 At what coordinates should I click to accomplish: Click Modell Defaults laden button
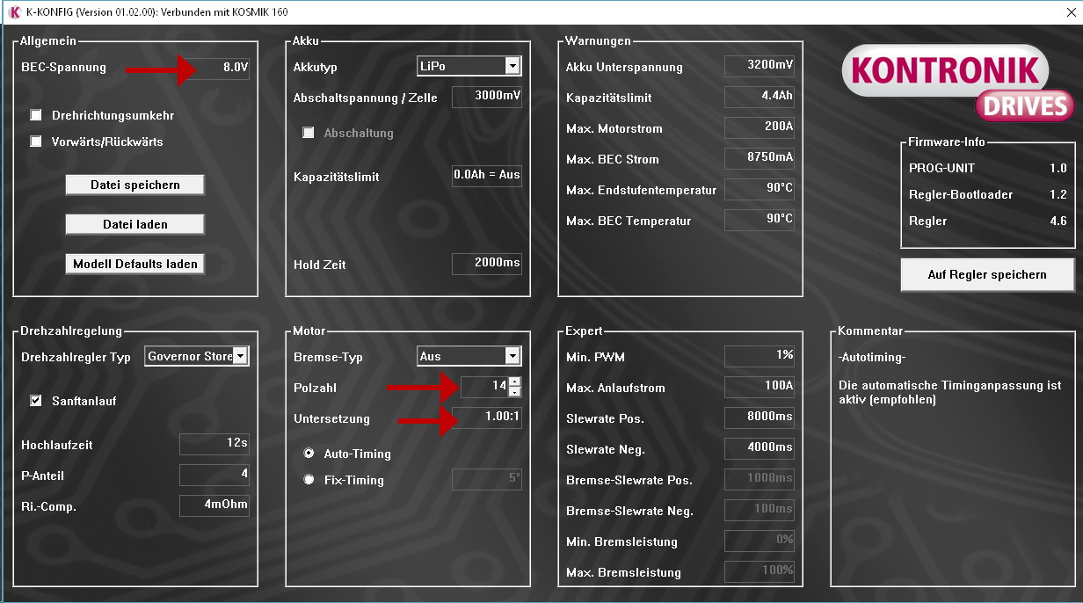134,264
